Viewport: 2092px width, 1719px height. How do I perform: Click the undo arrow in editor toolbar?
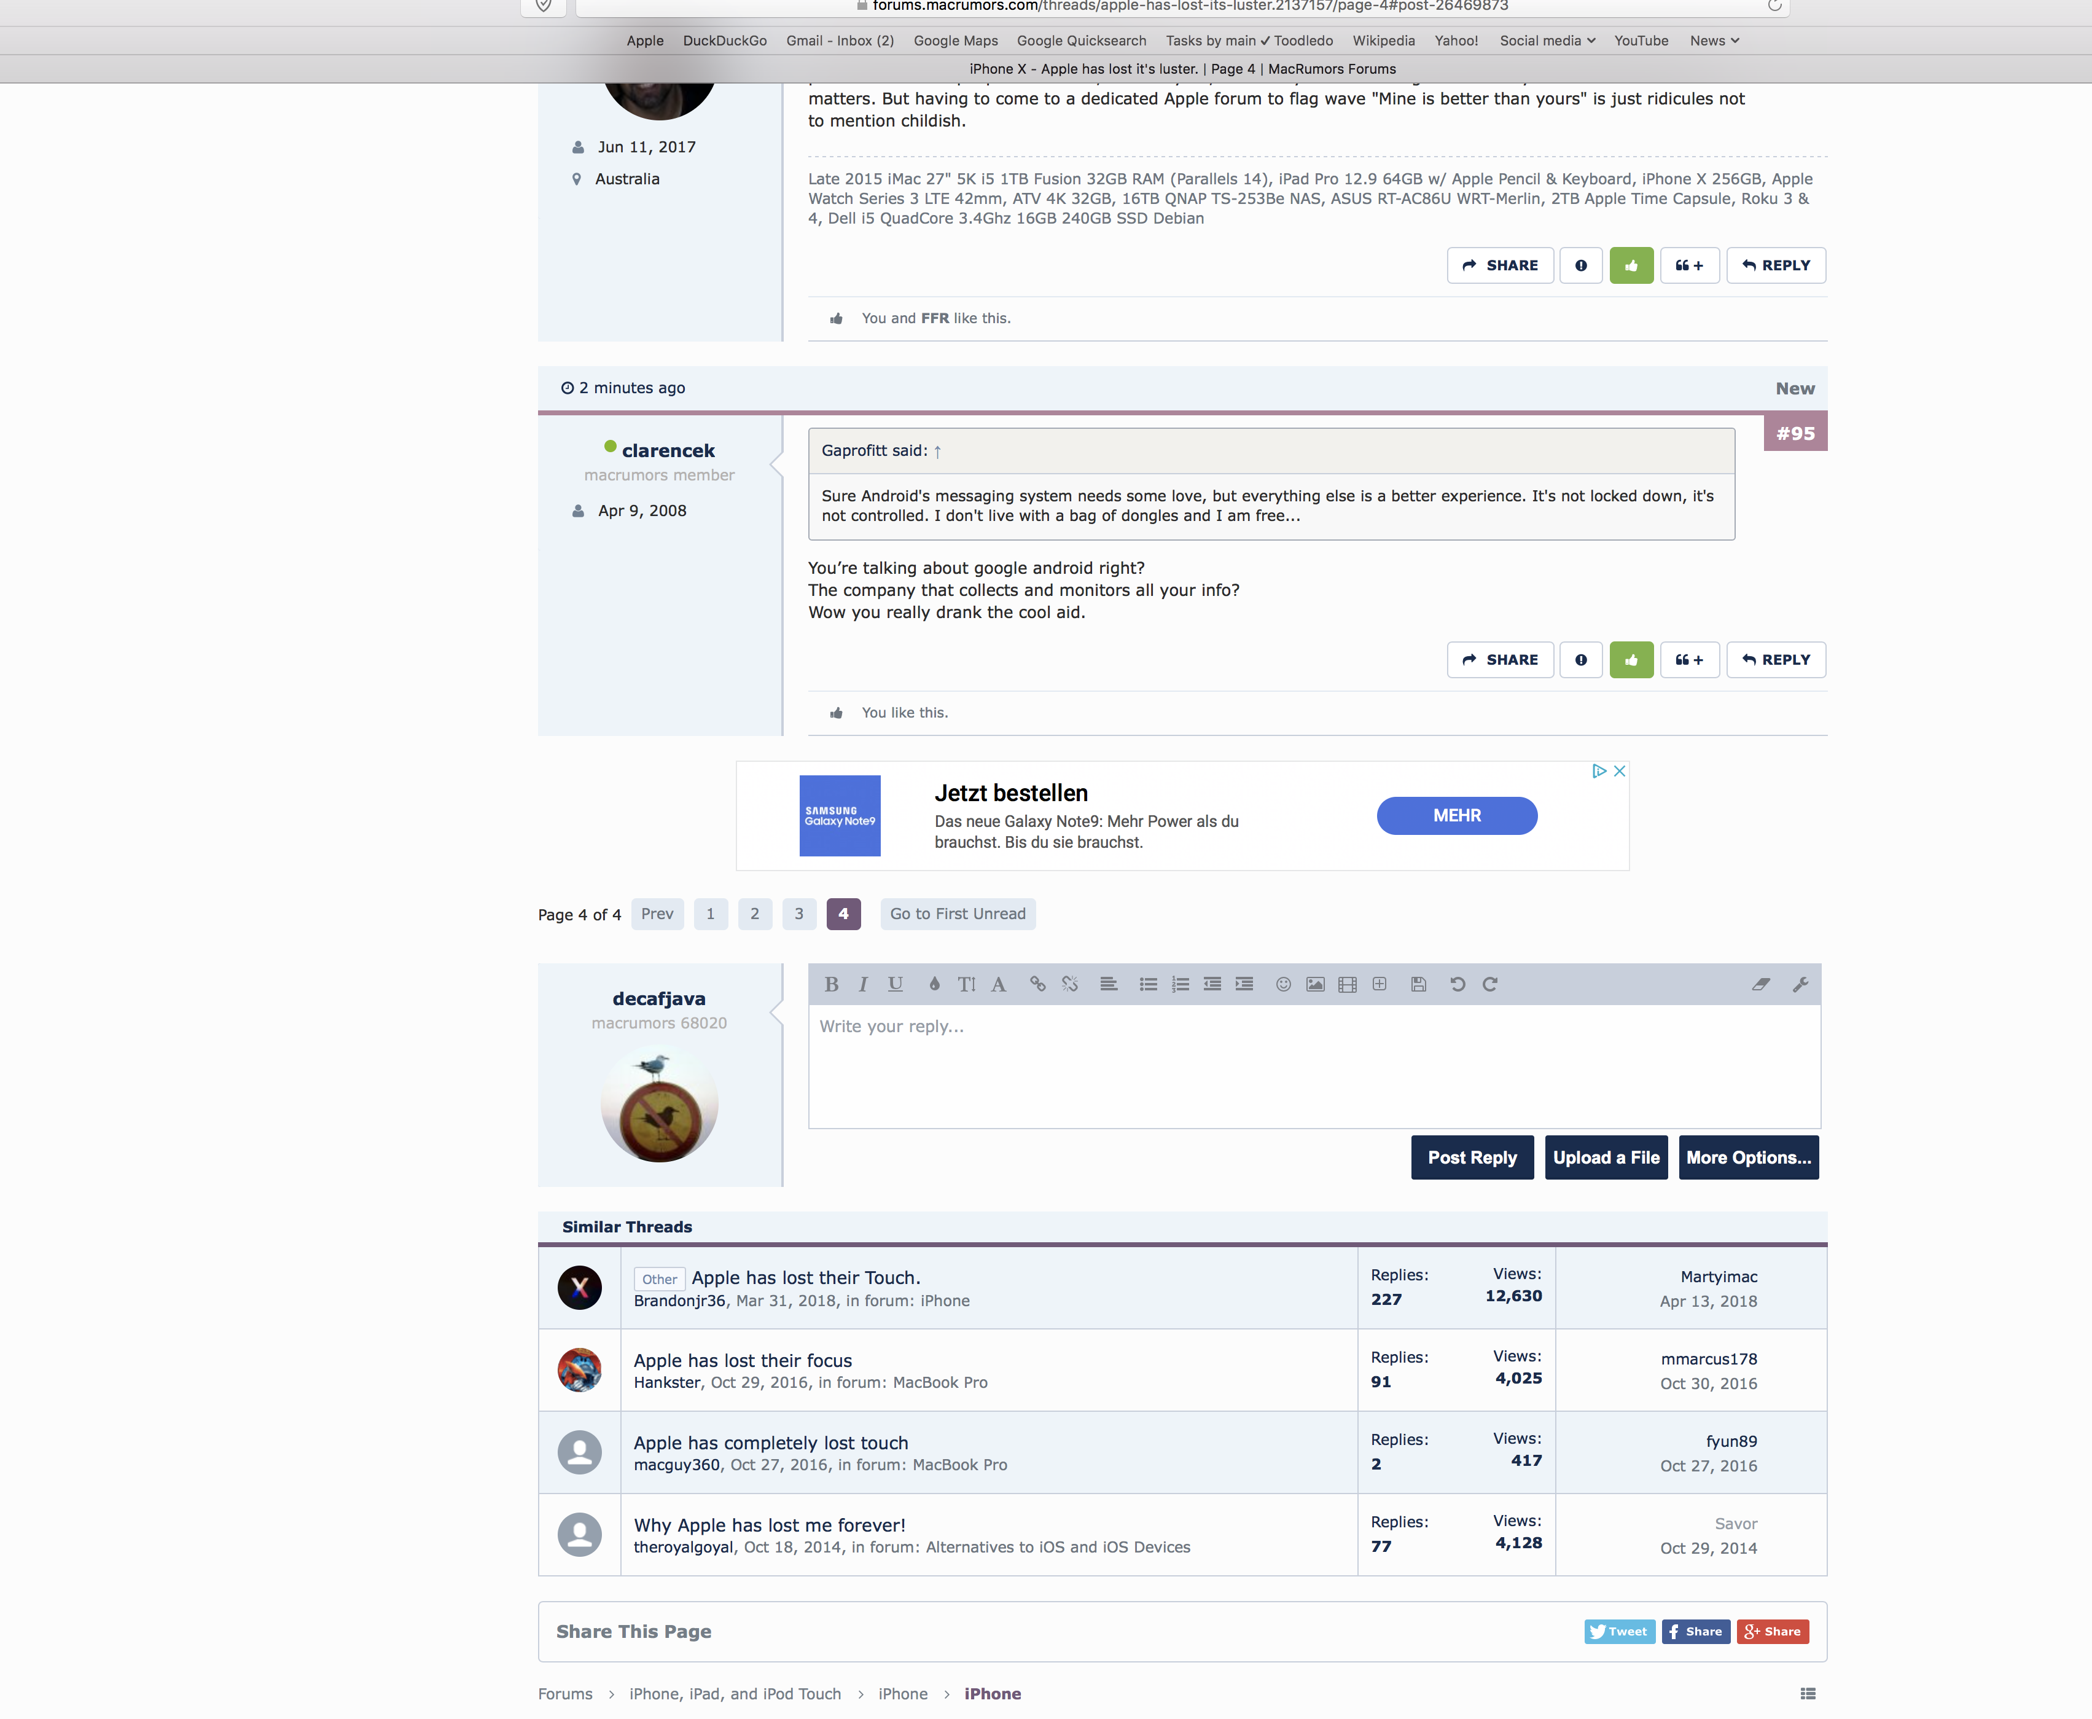[1458, 984]
